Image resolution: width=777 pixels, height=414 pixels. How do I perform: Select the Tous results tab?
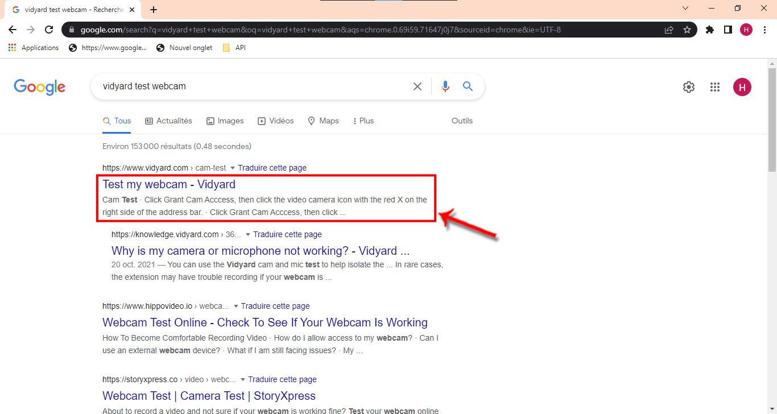point(117,121)
